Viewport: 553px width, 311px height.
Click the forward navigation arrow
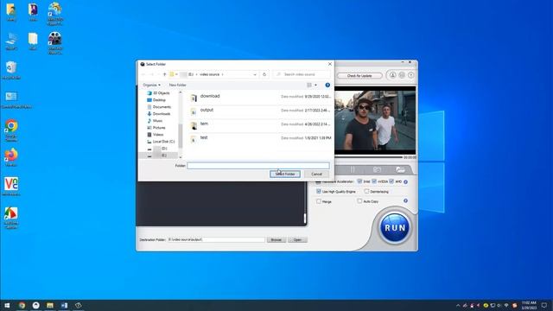pyautogui.click(x=152, y=74)
